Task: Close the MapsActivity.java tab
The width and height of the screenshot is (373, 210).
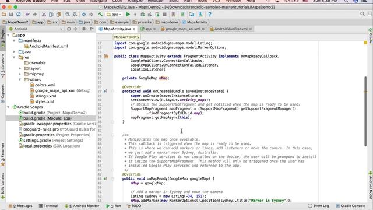Action: (134, 29)
